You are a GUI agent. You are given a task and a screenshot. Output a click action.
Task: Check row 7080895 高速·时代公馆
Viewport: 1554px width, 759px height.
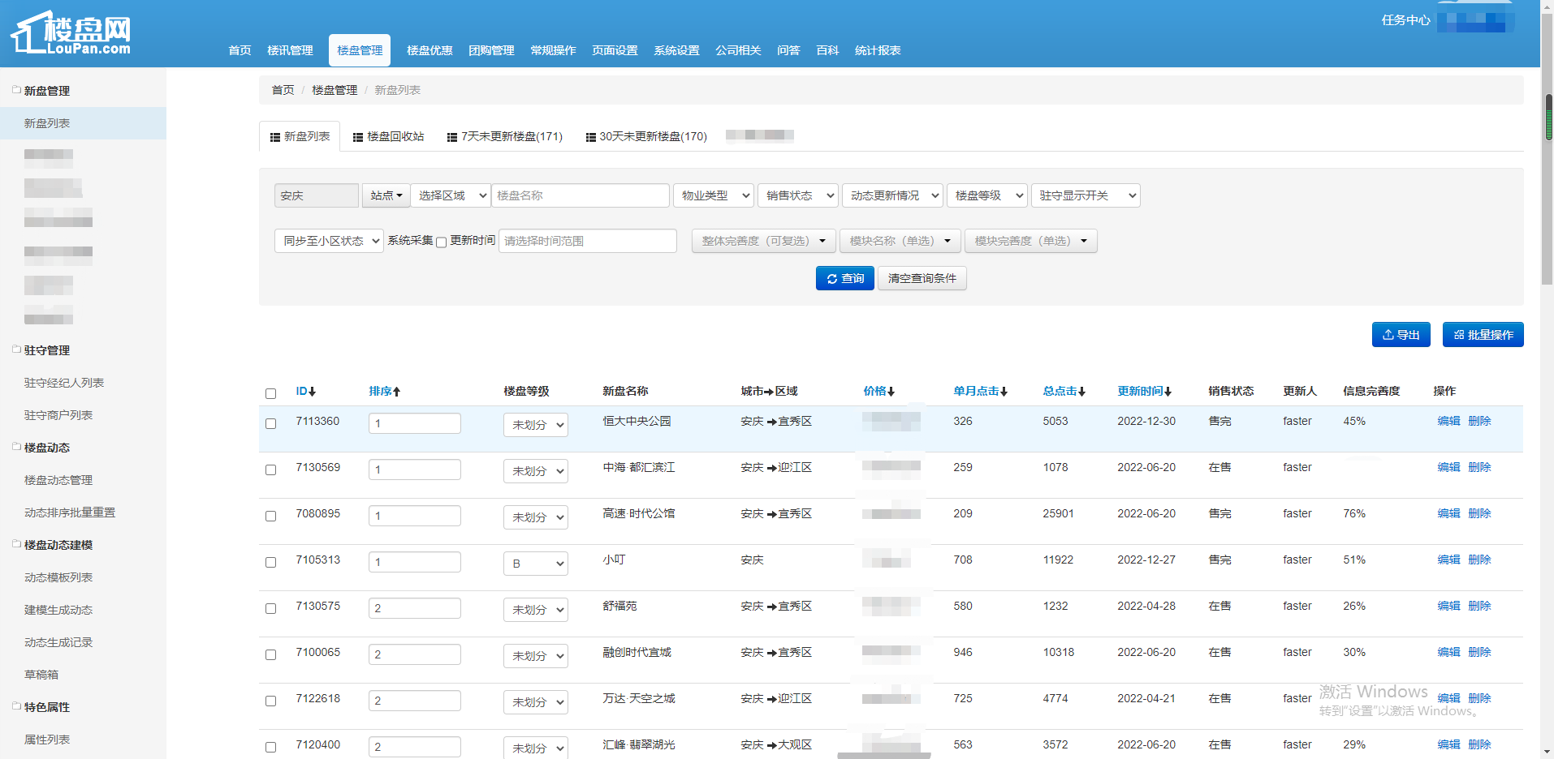click(271, 516)
